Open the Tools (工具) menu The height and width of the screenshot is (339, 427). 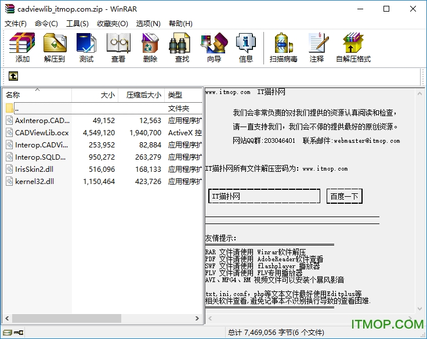(77, 24)
